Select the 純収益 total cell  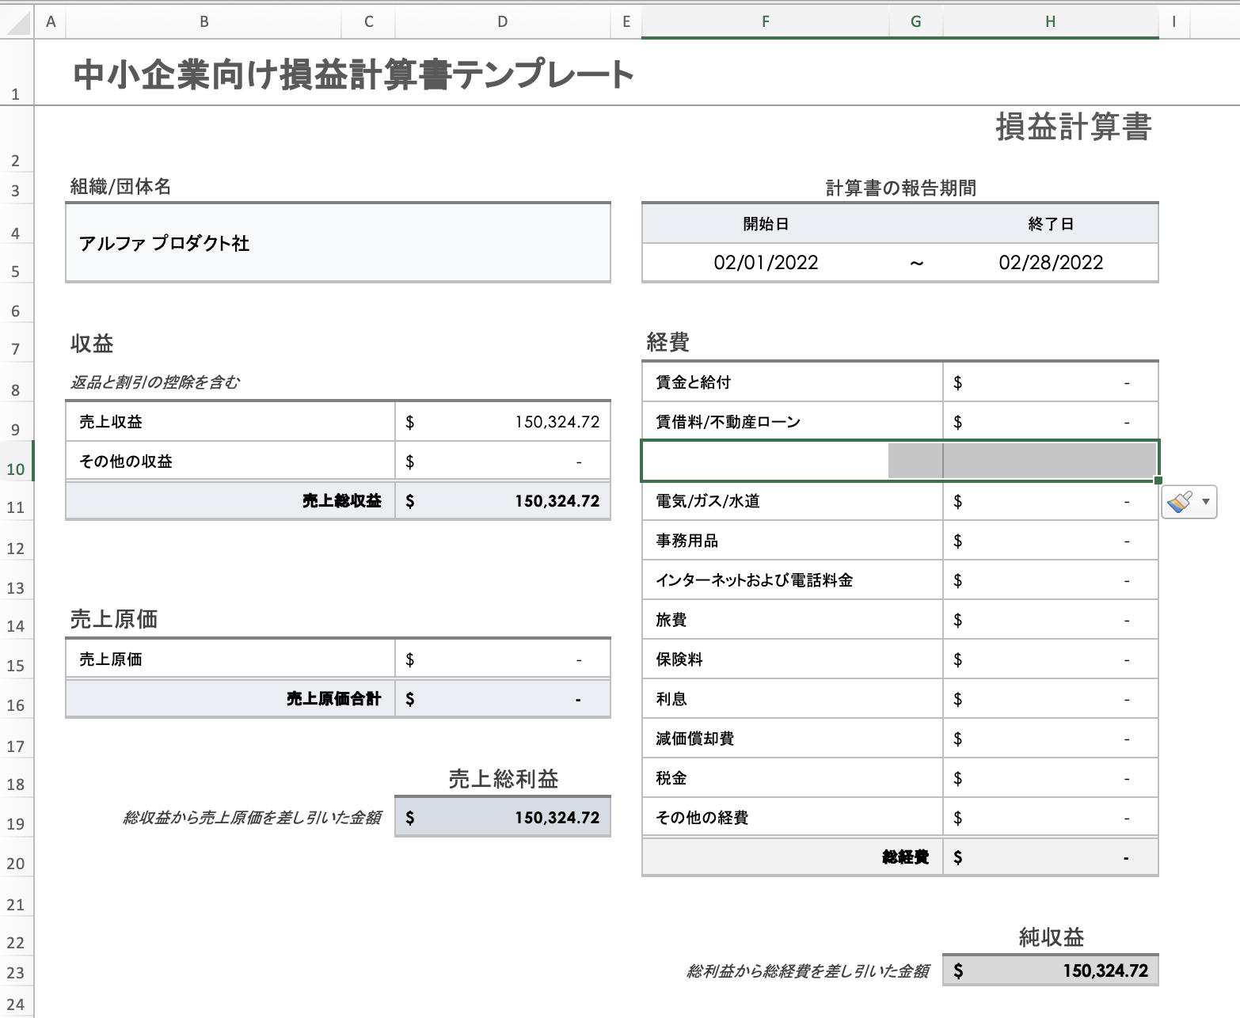(1050, 970)
